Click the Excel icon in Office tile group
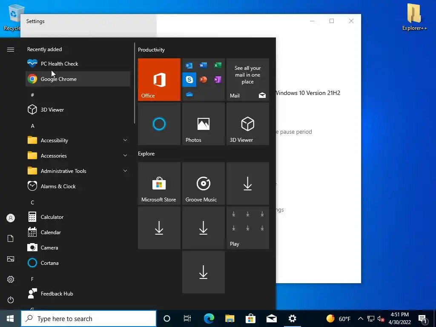The height and width of the screenshot is (327, 436). click(218, 65)
